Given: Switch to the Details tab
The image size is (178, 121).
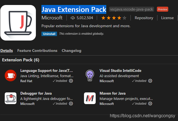Looking at the screenshot, I should pos(7,51).
